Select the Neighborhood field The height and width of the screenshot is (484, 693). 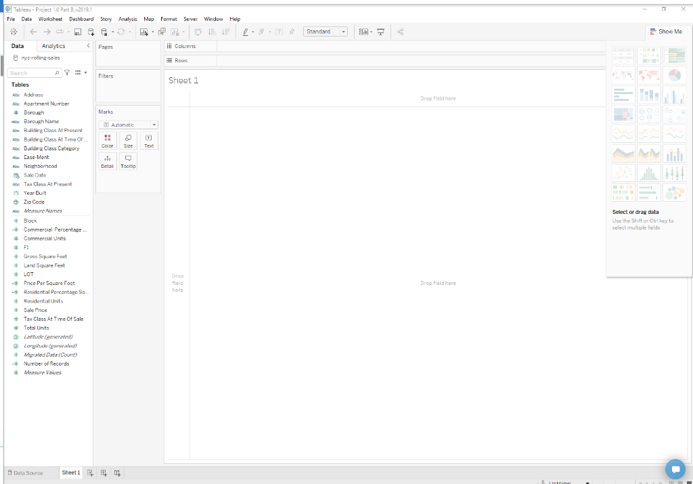tap(40, 167)
